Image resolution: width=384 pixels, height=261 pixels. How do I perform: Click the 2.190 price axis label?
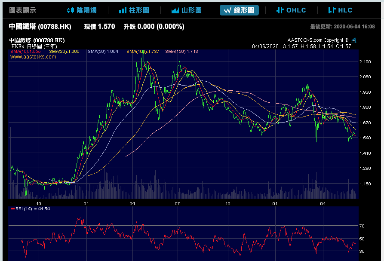[x=365, y=61]
